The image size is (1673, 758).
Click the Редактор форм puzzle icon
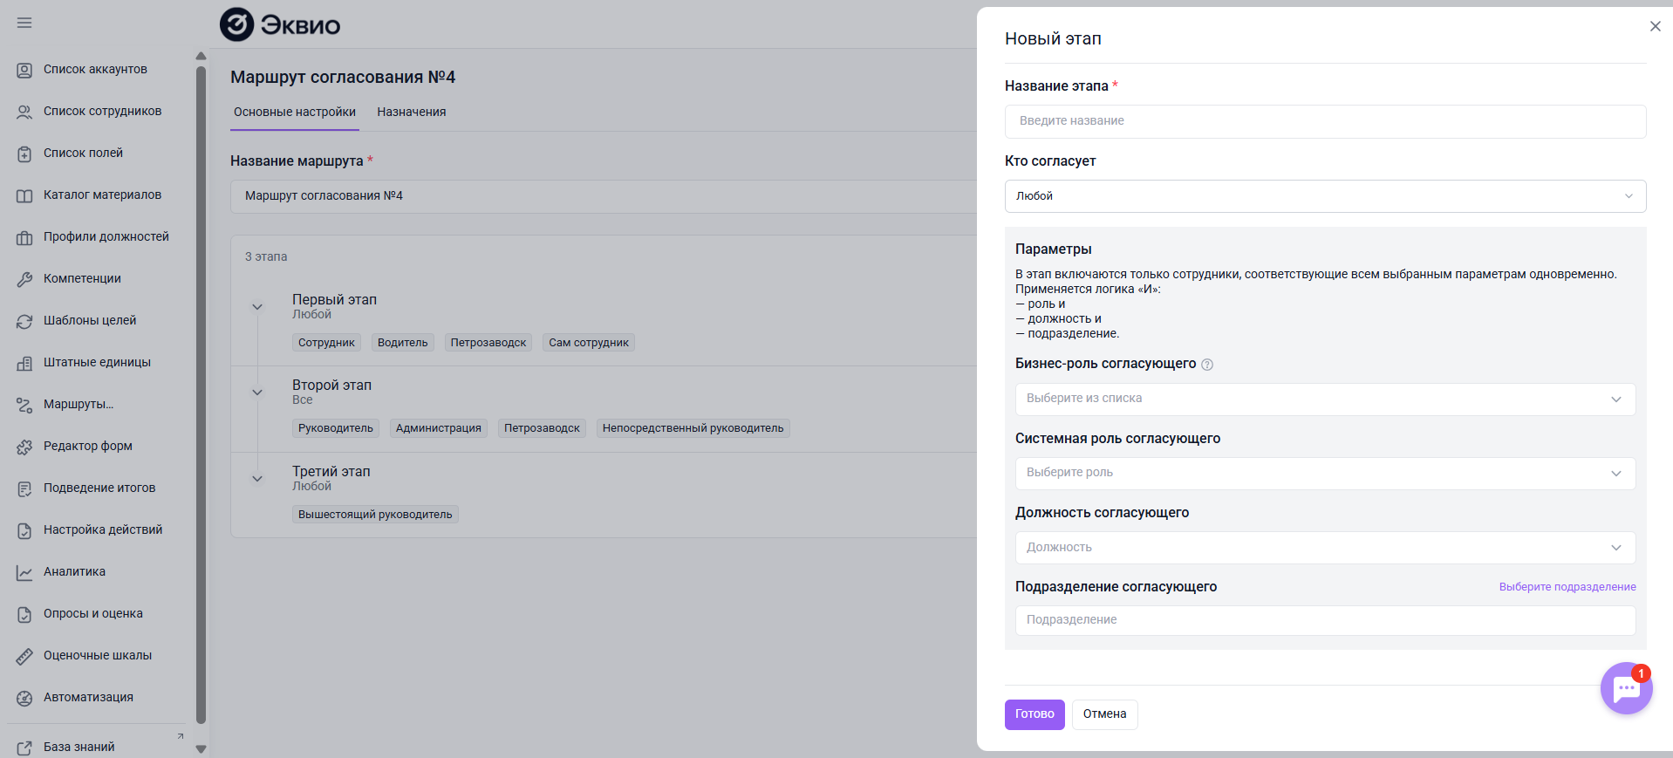point(24,447)
